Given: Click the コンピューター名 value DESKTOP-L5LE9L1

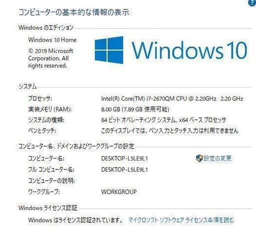Looking at the screenshot, I should pos(124,158).
